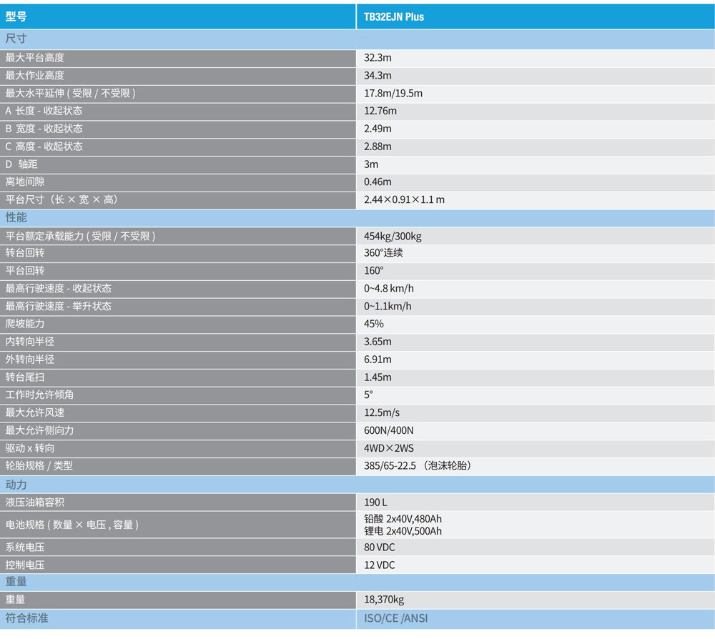Image resolution: width=715 pixels, height=639 pixels.
Task: Click the 爬坡能力 label
Action: (x=25, y=324)
